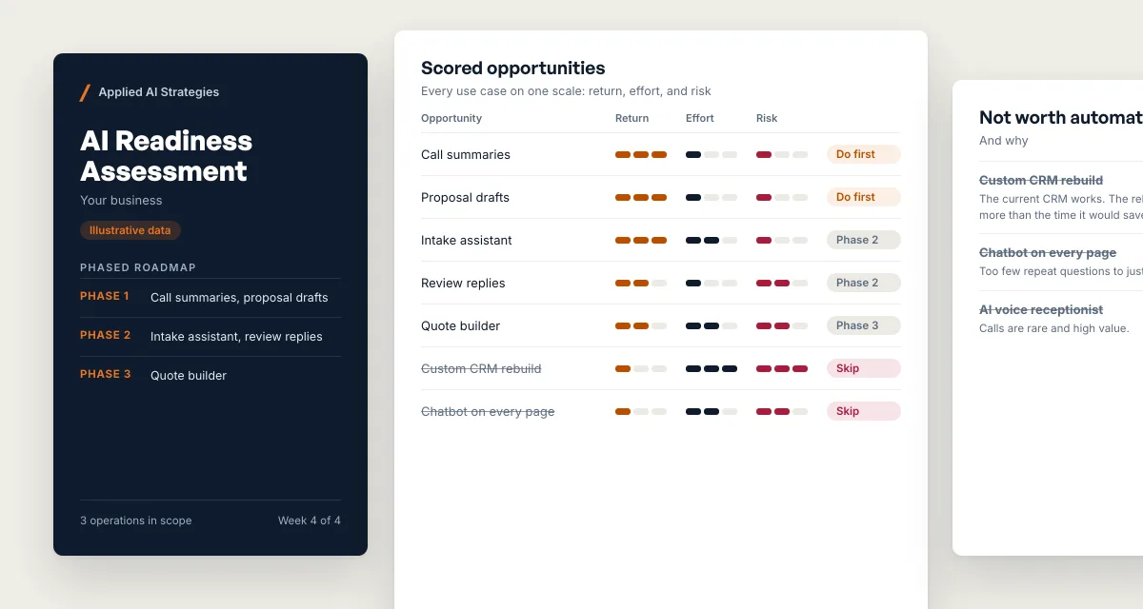Click the Risk column header
This screenshot has height=609, width=1143.
click(x=767, y=119)
